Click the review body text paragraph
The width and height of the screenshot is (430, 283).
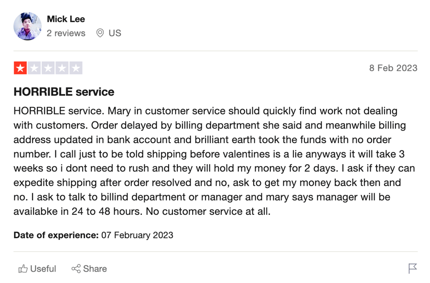pos(214,161)
